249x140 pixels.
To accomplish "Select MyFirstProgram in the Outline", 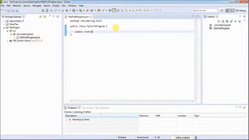I will pos(221,28).
